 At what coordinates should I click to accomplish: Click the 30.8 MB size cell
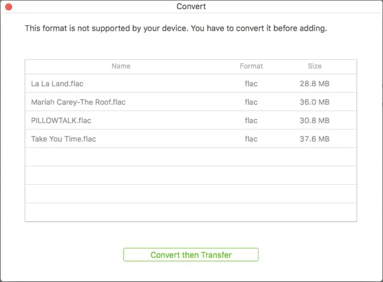[x=315, y=121]
